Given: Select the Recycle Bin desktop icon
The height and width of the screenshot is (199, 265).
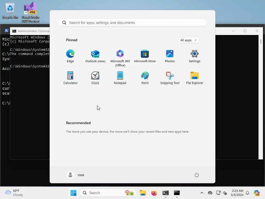Looking at the screenshot, I should tap(10, 11).
